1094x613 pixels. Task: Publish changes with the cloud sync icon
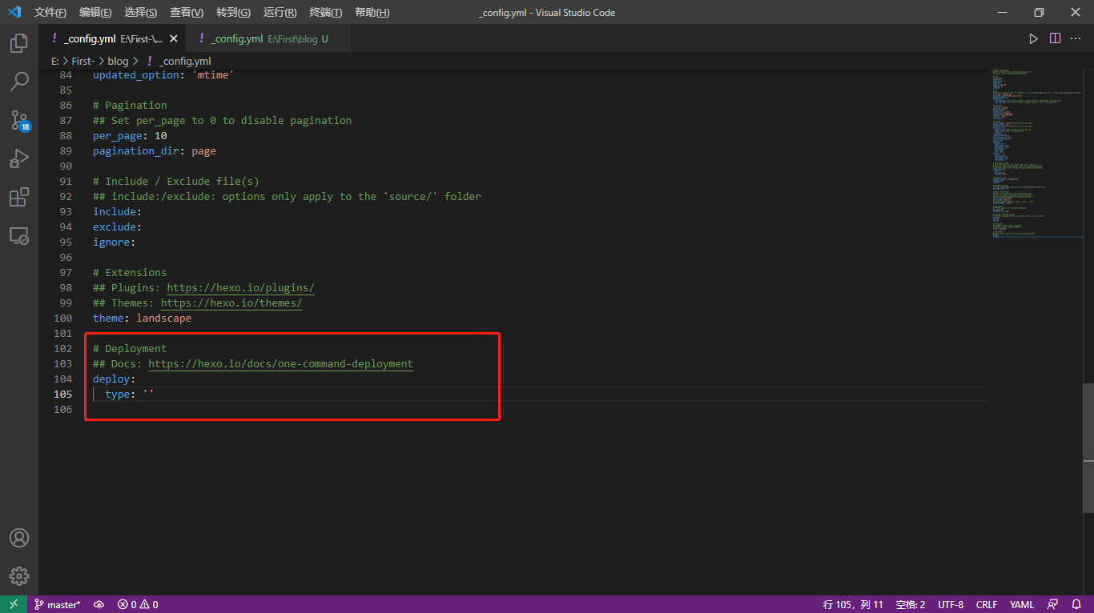point(99,604)
